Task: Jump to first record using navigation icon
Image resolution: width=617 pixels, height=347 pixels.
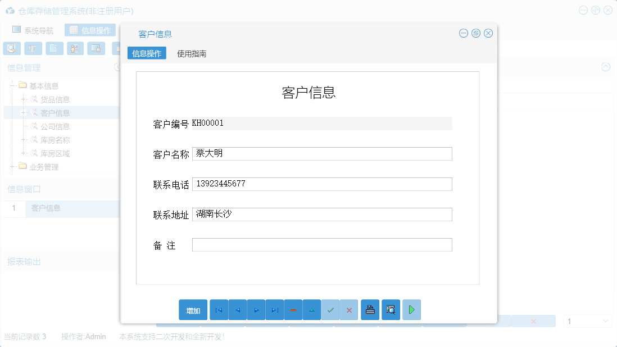Action: coord(219,309)
